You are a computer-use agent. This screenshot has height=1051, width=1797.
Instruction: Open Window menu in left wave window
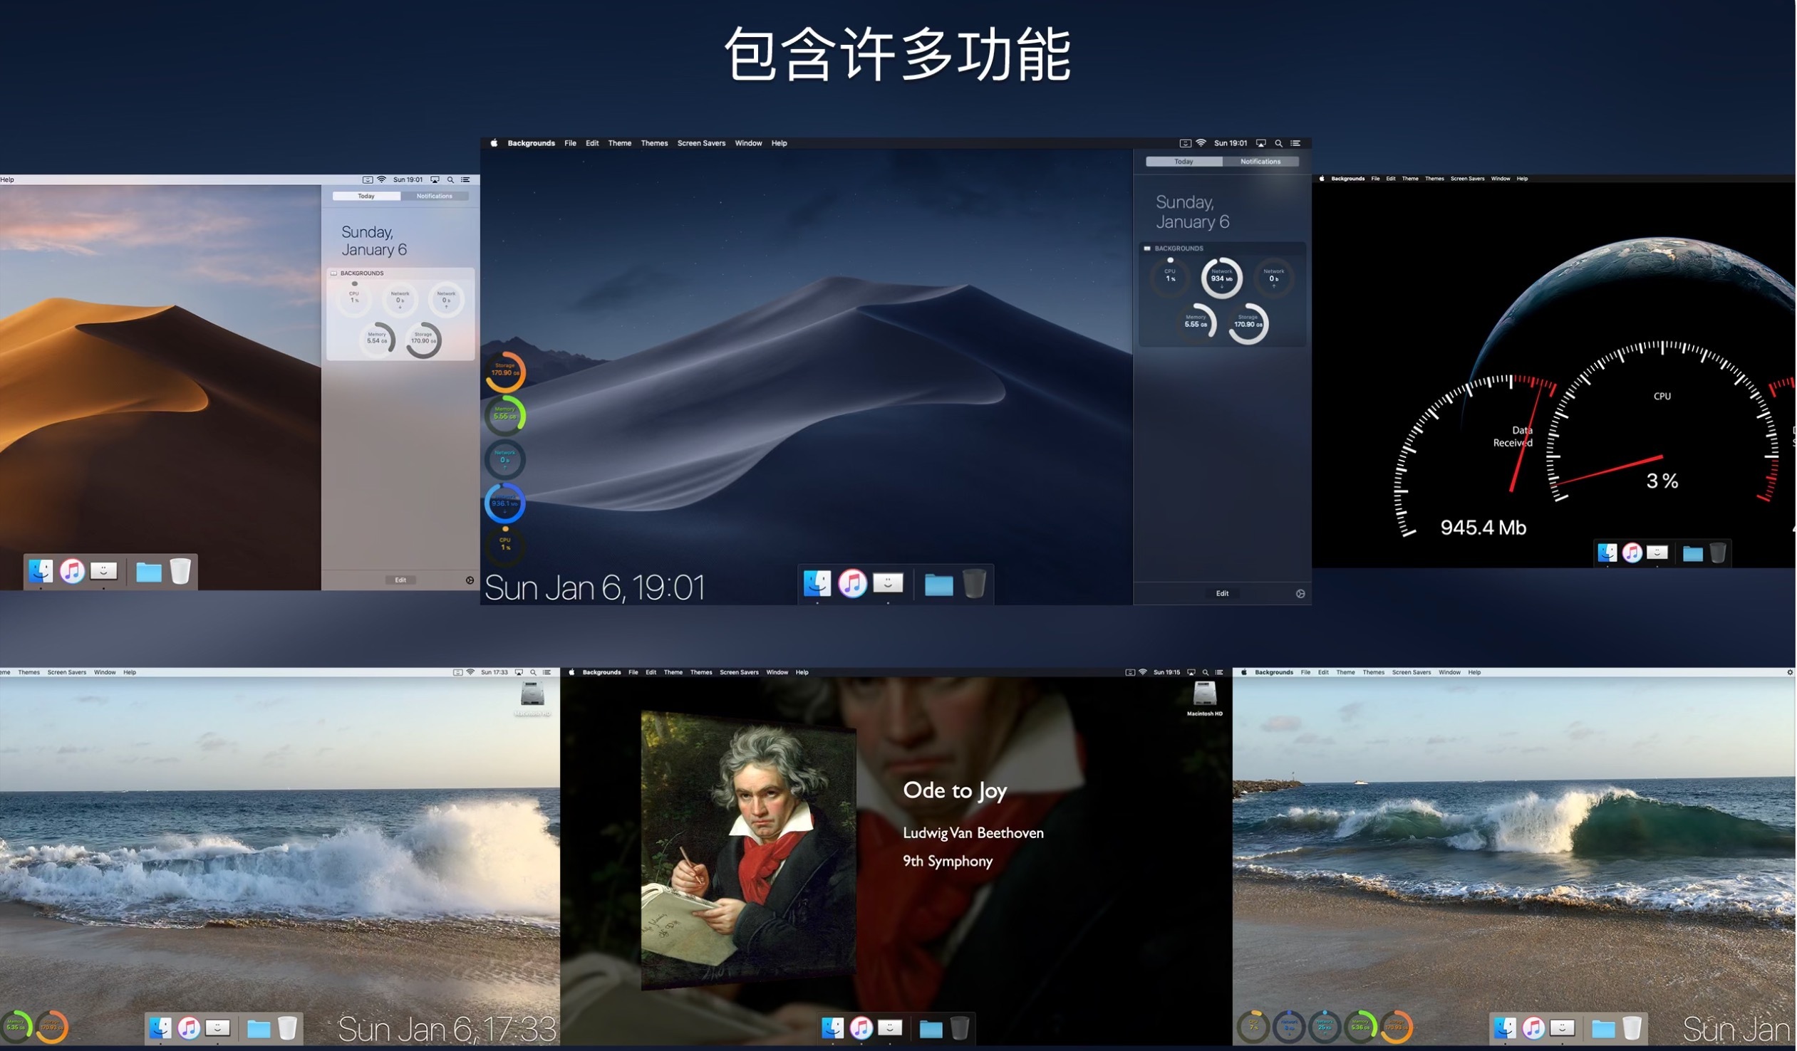(x=105, y=672)
